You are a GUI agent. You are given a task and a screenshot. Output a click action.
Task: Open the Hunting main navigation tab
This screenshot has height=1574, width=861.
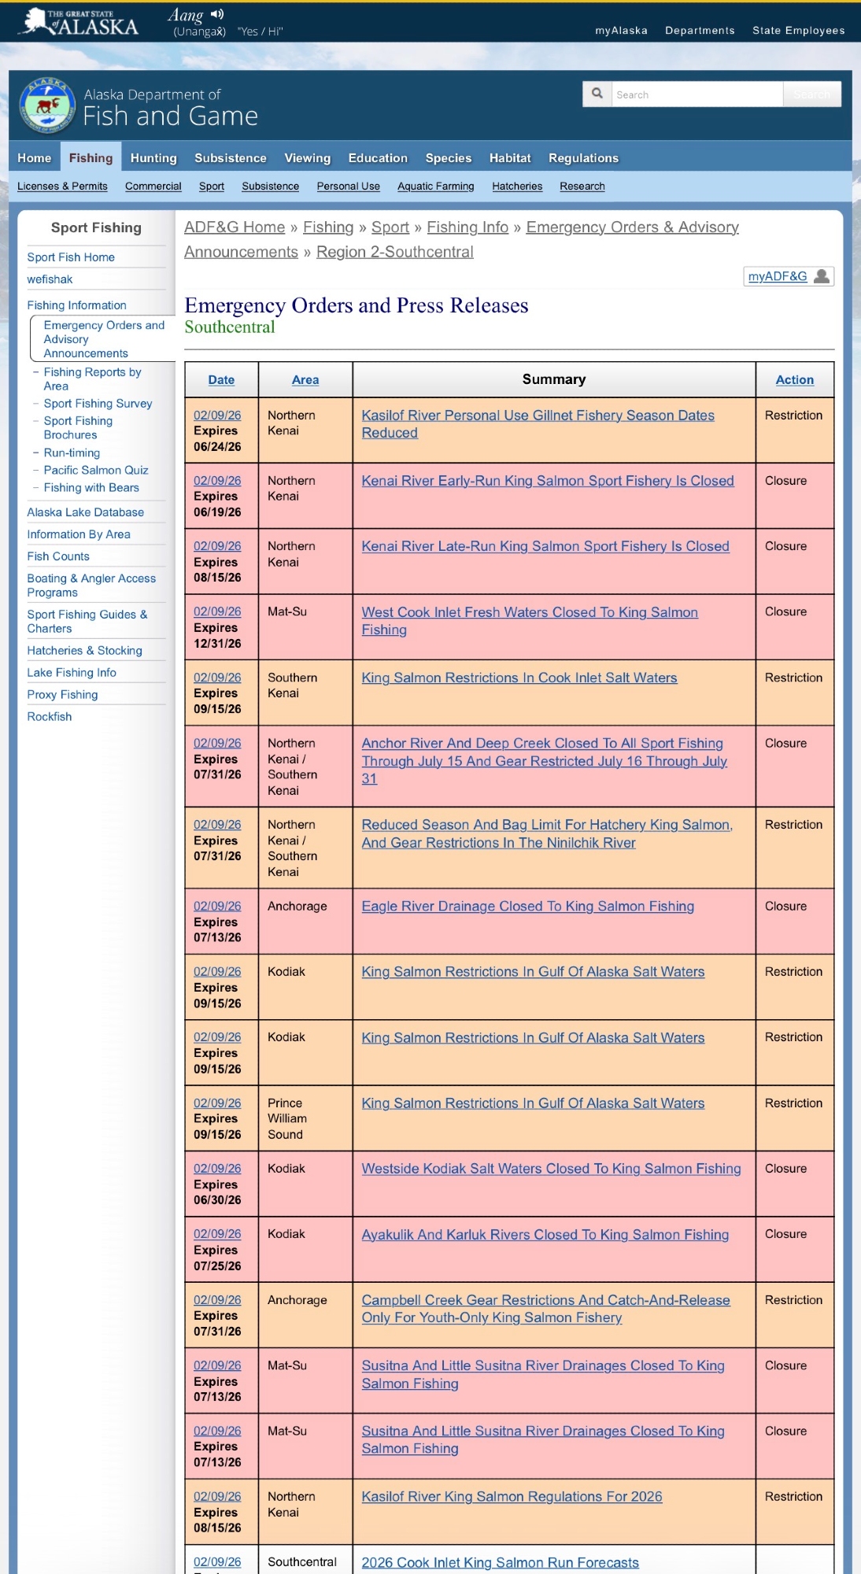tap(153, 158)
